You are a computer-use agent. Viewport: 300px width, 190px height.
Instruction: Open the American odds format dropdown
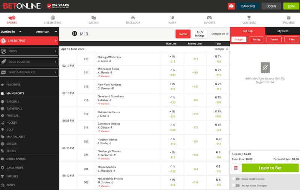[46, 31]
